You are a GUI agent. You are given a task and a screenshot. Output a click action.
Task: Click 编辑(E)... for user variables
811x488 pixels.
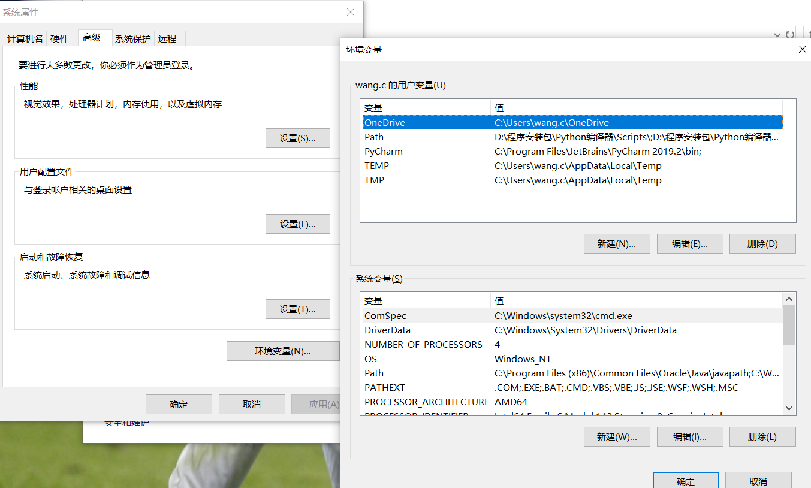point(690,243)
